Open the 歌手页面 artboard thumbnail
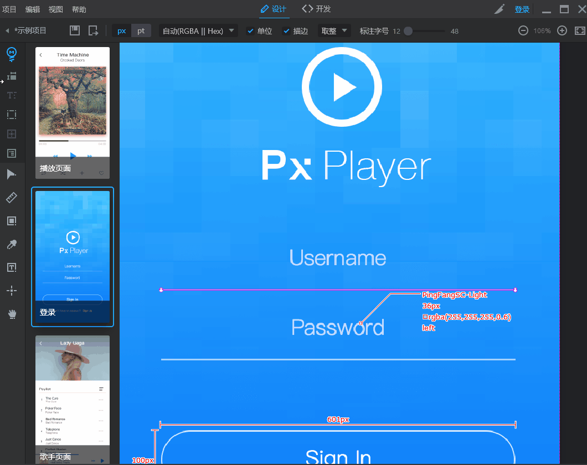Screen dimensions: 587x465 pyautogui.click(x=73, y=399)
